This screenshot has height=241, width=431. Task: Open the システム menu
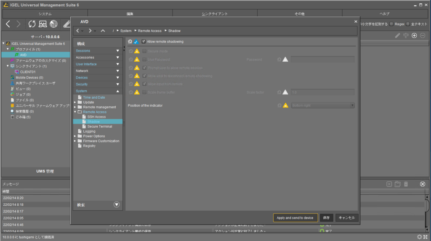click(x=45, y=14)
